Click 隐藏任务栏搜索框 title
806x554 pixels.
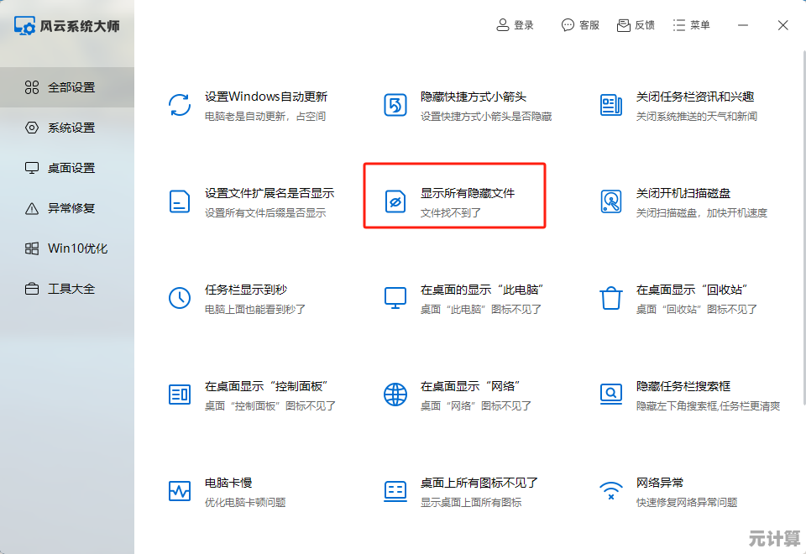coord(683,386)
